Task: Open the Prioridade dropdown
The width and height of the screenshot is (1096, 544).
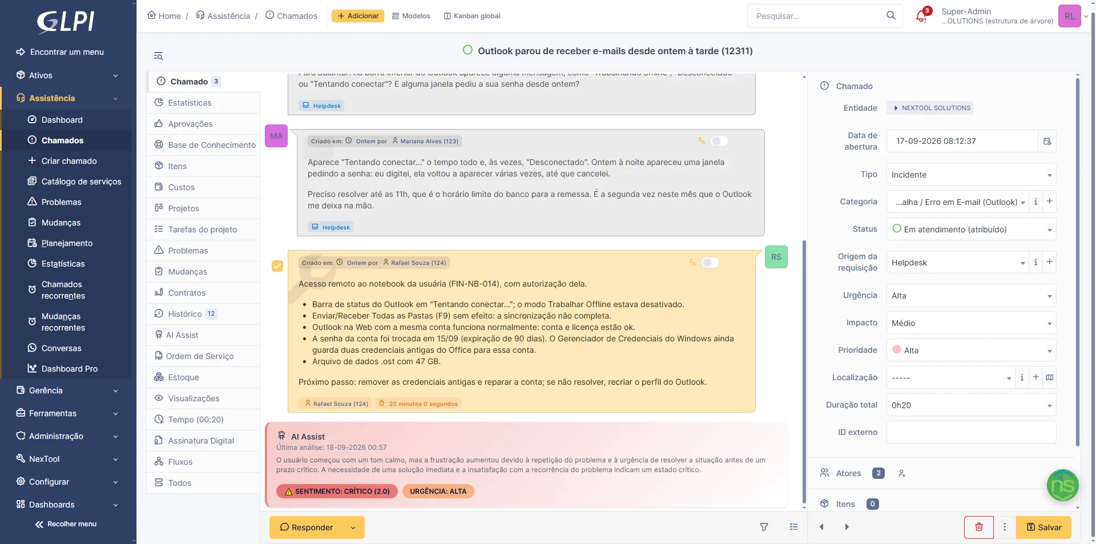Action: [971, 350]
